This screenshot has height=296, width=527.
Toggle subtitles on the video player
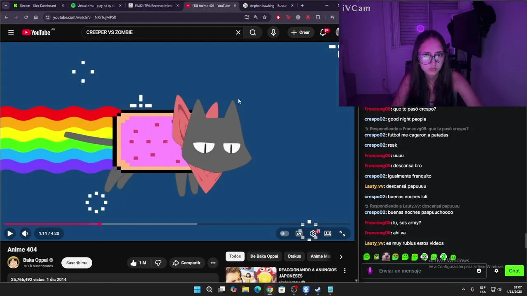click(299, 234)
